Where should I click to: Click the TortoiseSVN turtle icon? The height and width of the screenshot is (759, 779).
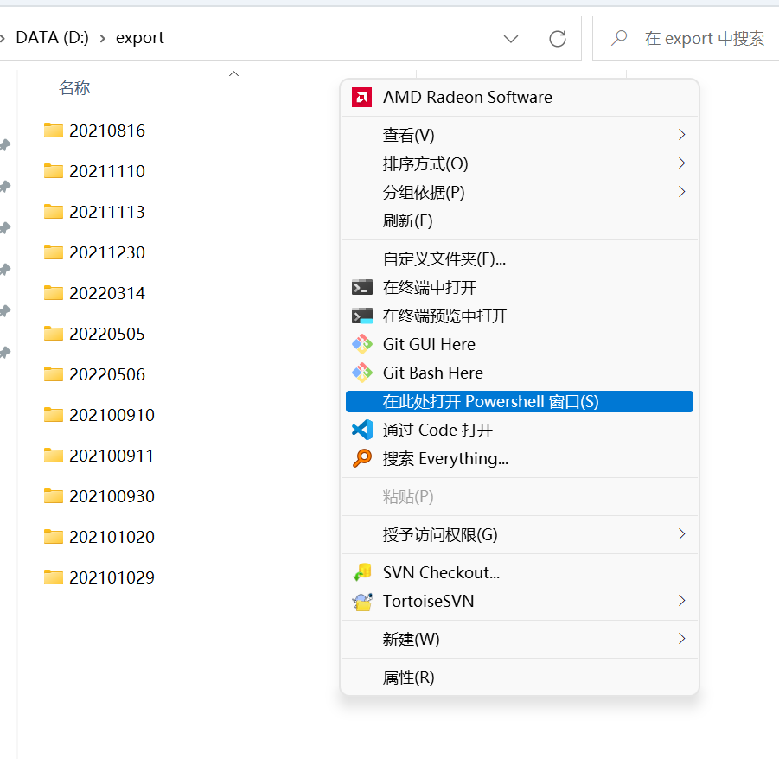361,602
